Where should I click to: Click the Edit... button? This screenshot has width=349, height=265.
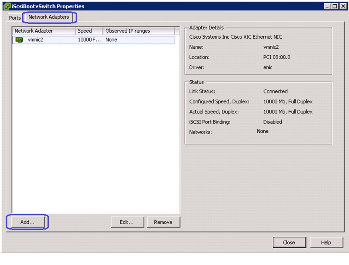[x=127, y=222]
